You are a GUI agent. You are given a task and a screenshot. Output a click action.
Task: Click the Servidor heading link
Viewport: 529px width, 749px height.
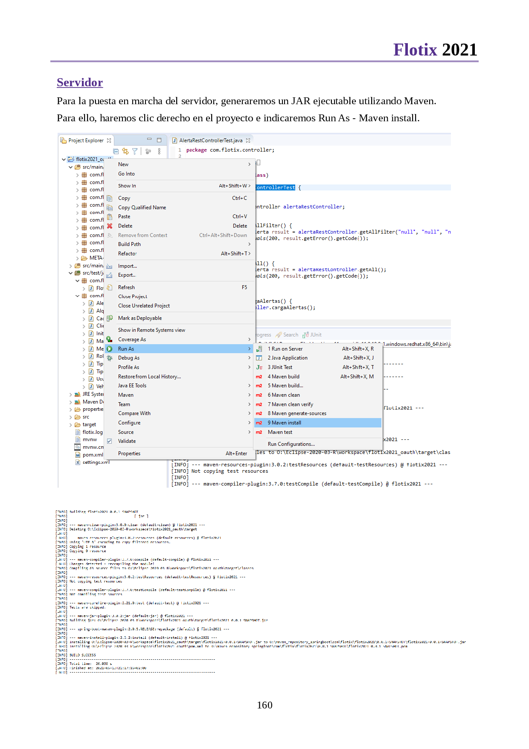tap(80, 82)
